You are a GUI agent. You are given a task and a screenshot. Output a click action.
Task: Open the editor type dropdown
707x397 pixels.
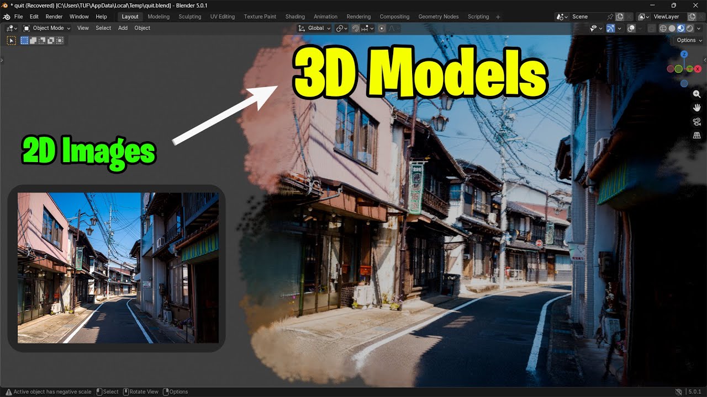coord(12,28)
